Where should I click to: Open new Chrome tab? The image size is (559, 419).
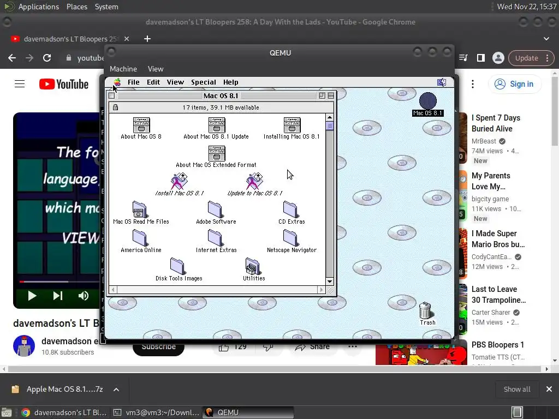point(147,39)
